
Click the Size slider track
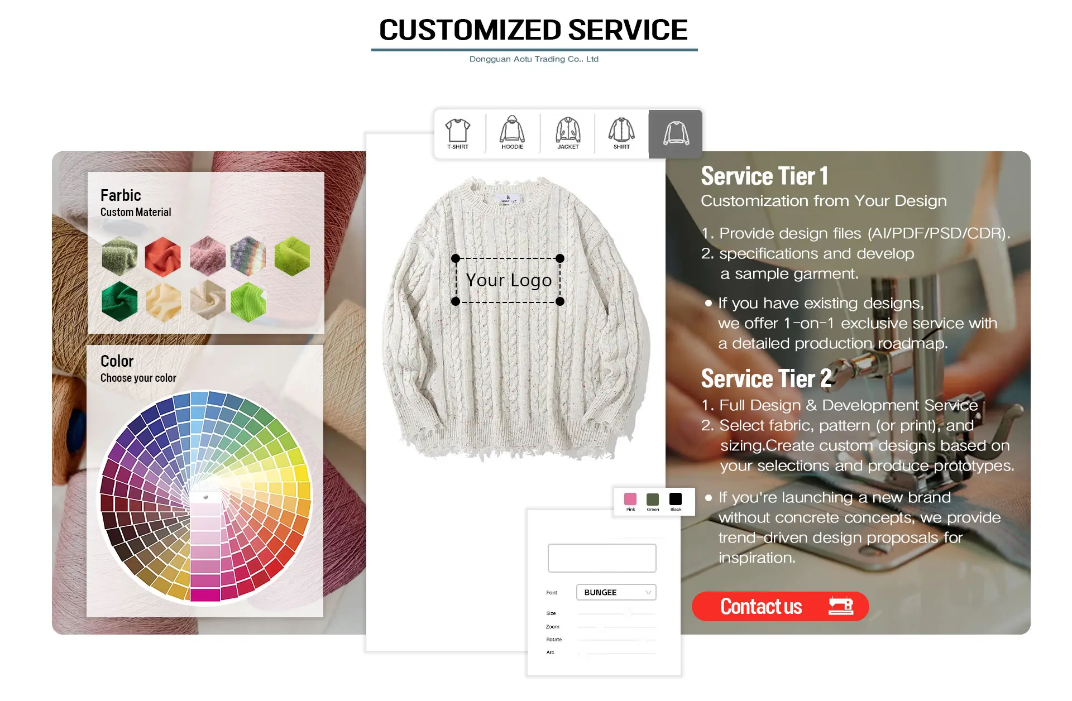click(616, 613)
